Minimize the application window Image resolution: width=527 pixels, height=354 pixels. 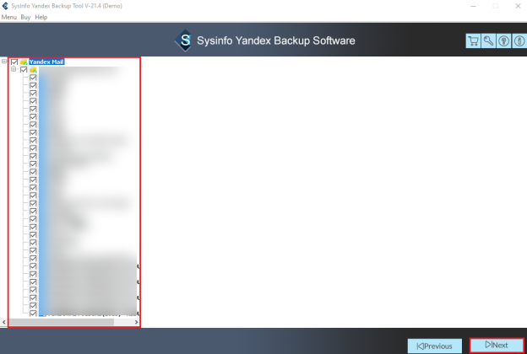473,6
